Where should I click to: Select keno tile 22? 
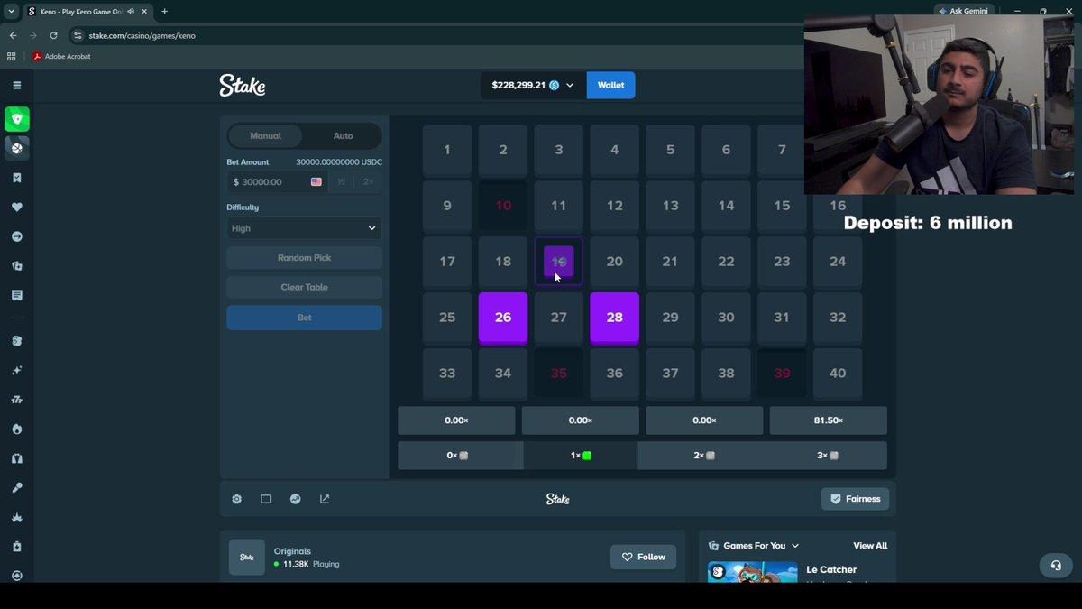coord(726,262)
